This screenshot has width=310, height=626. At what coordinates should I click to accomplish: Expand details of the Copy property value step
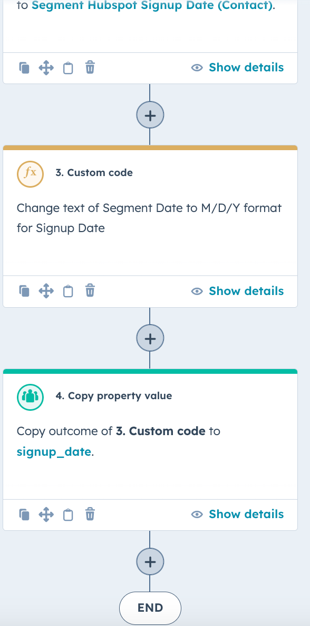tap(246, 514)
